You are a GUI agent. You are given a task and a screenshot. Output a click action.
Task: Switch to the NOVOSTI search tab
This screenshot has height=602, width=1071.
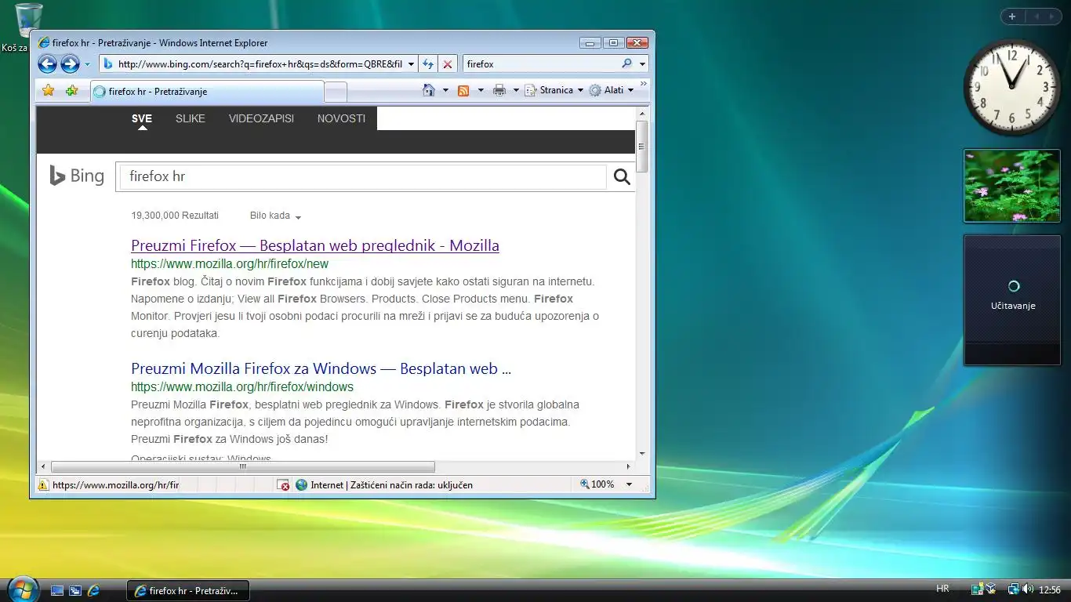click(341, 118)
